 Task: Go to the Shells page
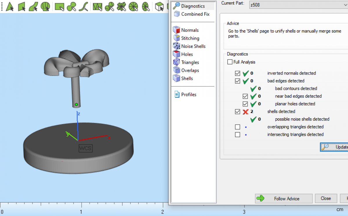(x=187, y=78)
